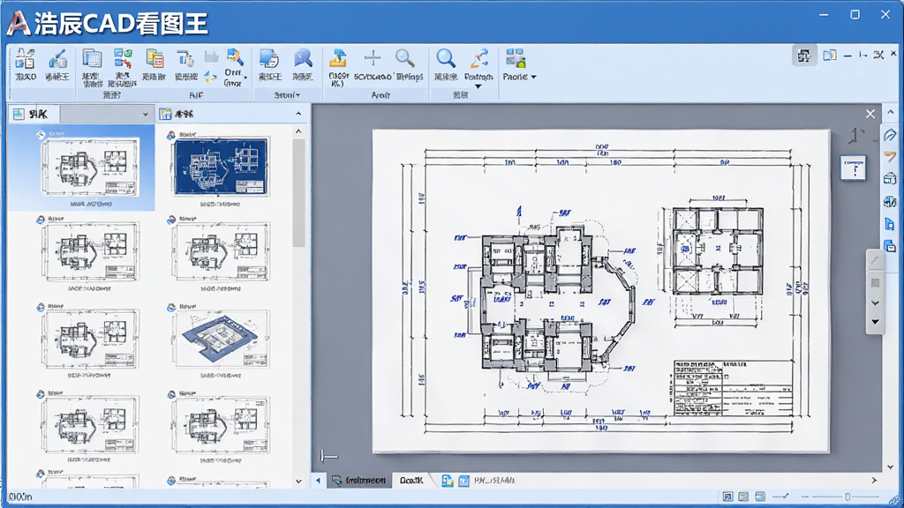Open the 'Ore Groe' dropdown with magnifier icon
This screenshot has width=904, height=508.
click(235, 67)
